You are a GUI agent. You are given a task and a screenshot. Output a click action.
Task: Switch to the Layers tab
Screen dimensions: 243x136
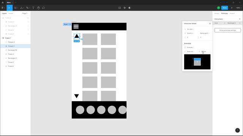4,14
